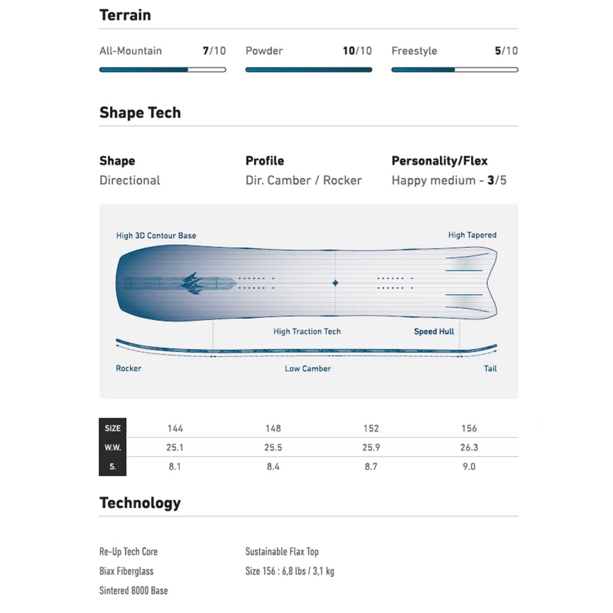Click the All-Mountain rating bar
613x613 pixels.
tap(162, 70)
